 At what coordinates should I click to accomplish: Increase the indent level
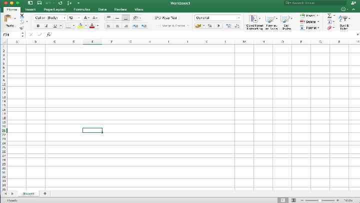point(144,26)
